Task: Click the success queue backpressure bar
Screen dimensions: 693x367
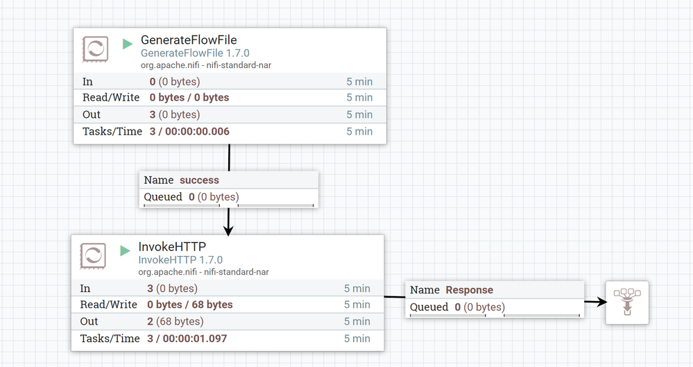Action: (x=228, y=205)
